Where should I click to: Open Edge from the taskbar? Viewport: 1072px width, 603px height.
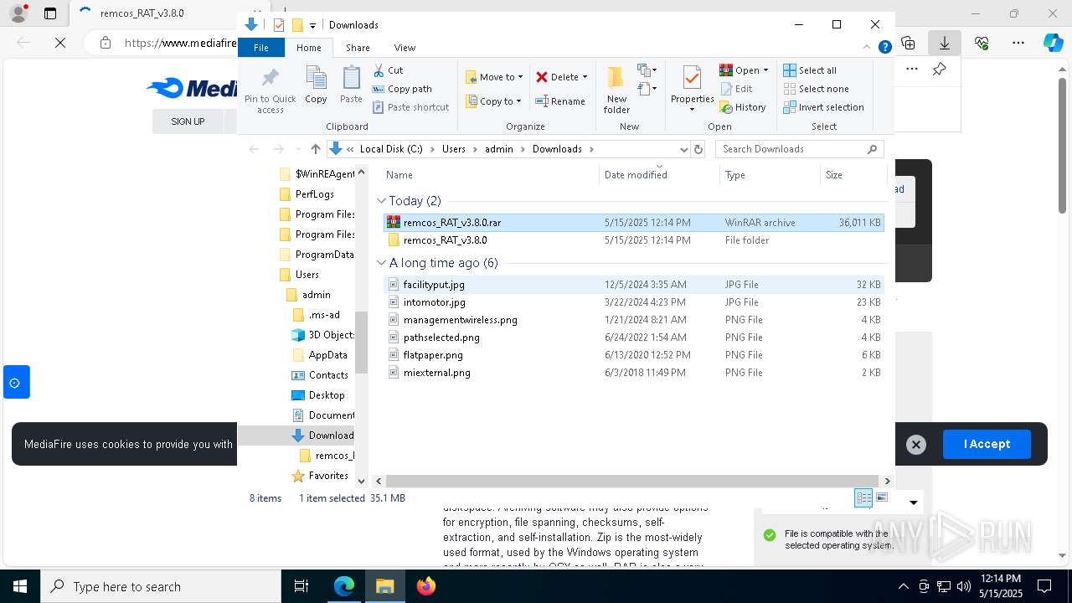click(x=344, y=586)
